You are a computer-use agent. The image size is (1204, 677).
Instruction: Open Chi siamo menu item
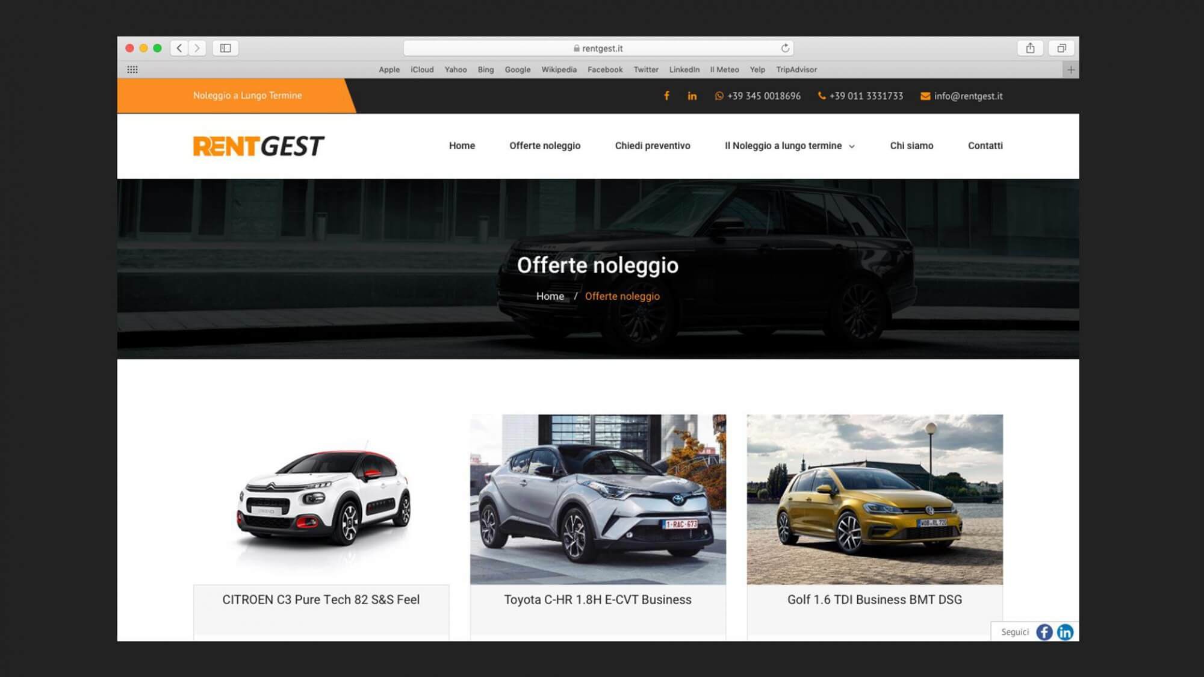click(911, 146)
